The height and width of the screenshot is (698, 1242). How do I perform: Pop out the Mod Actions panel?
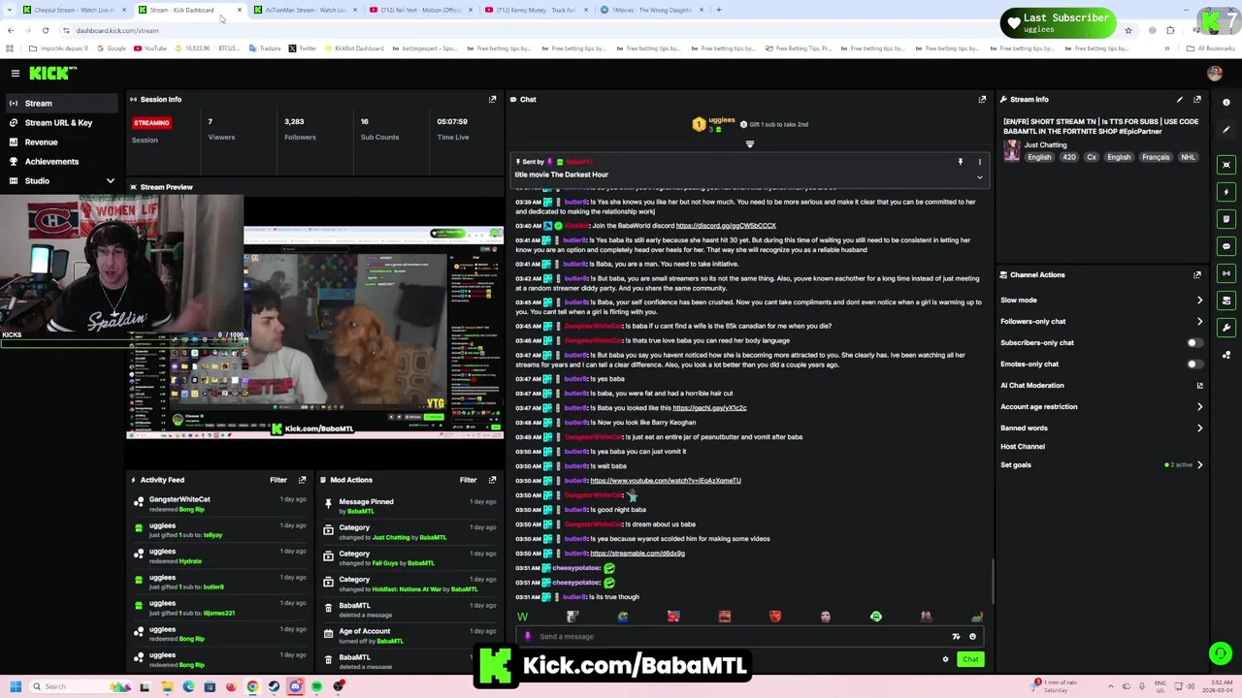pos(492,480)
